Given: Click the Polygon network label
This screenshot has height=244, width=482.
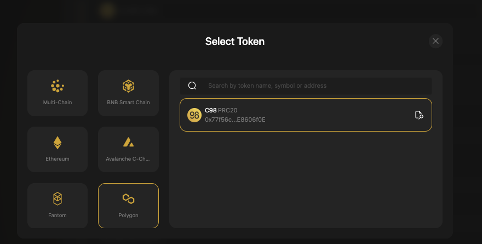Looking at the screenshot, I should pyautogui.click(x=128, y=215).
